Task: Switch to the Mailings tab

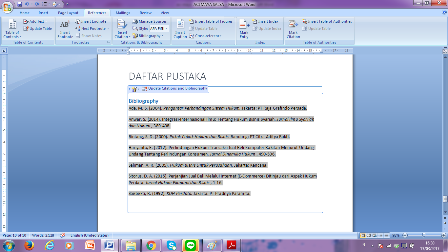Action: (123, 13)
